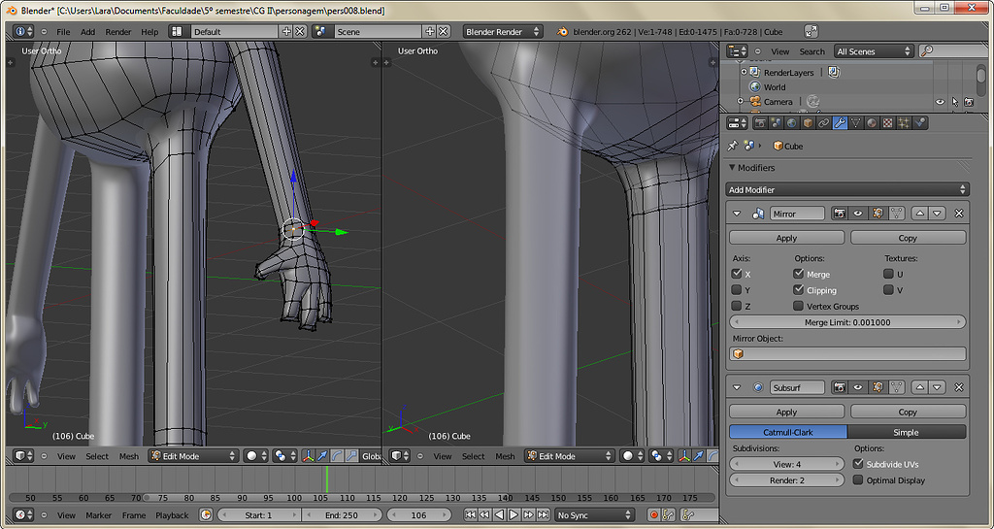Image resolution: width=994 pixels, height=529 pixels.
Task: Remove the Mirror modifier with its X
Action: (x=958, y=214)
